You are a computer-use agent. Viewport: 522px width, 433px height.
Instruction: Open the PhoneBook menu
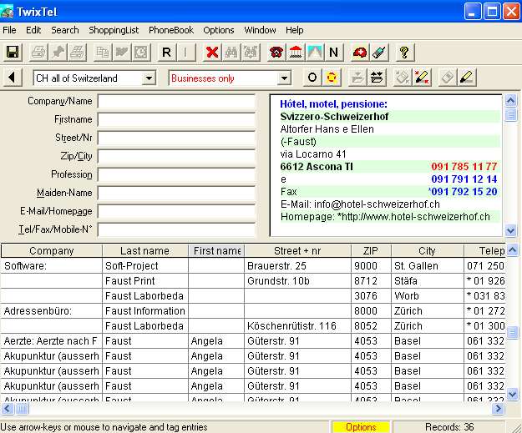coord(170,30)
